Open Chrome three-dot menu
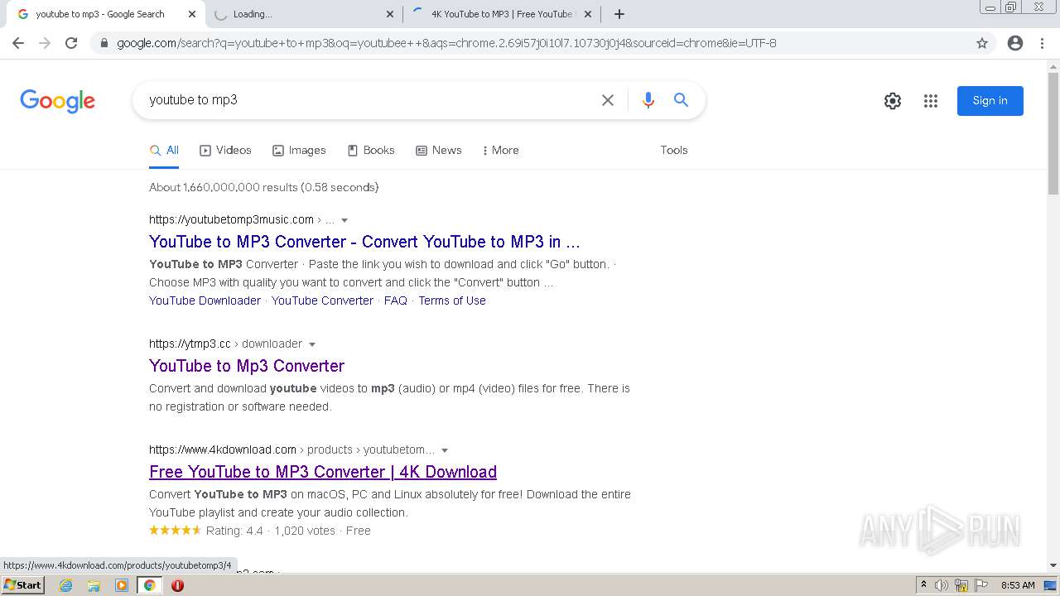This screenshot has width=1060, height=596. click(1042, 43)
